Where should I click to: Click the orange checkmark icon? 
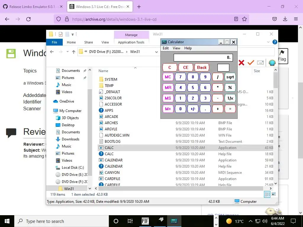point(251,62)
